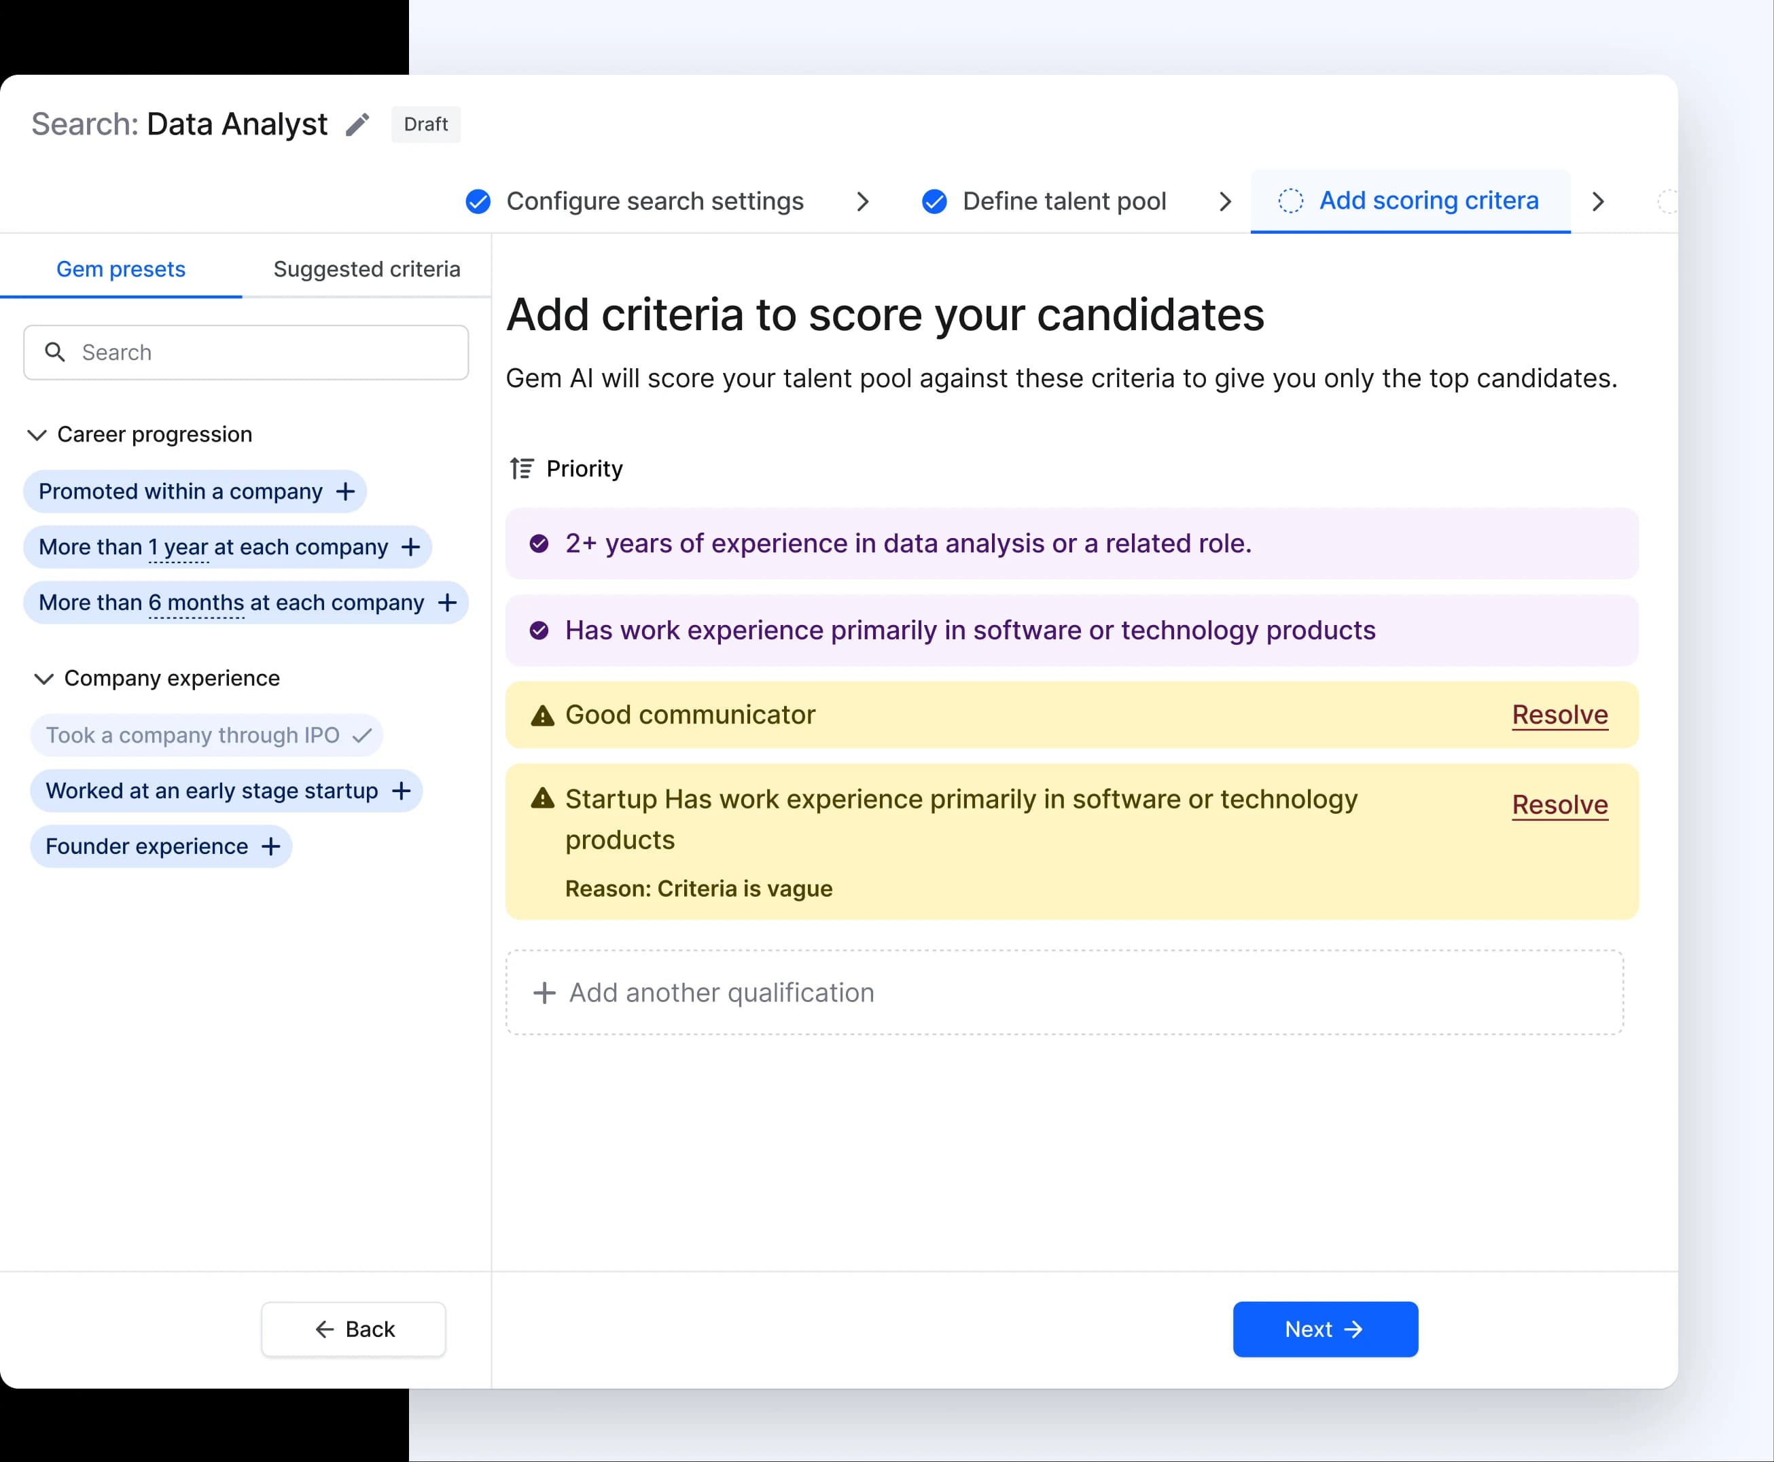Collapse the Company experience section
Viewport: 1774px width, 1462px height.
[x=43, y=679]
